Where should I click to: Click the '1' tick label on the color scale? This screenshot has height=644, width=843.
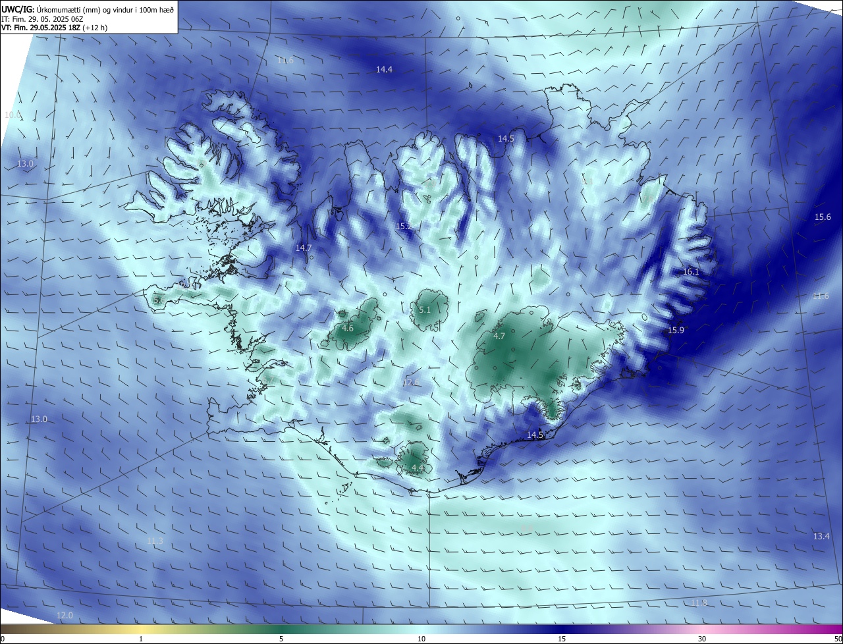point(141,639)
